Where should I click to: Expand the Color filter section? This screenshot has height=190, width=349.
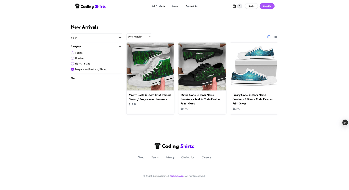coord(120,38)
